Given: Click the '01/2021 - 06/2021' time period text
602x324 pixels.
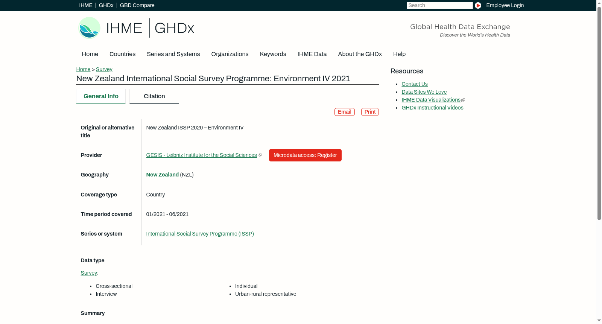Looking at the screenshot, I should 167,214.
